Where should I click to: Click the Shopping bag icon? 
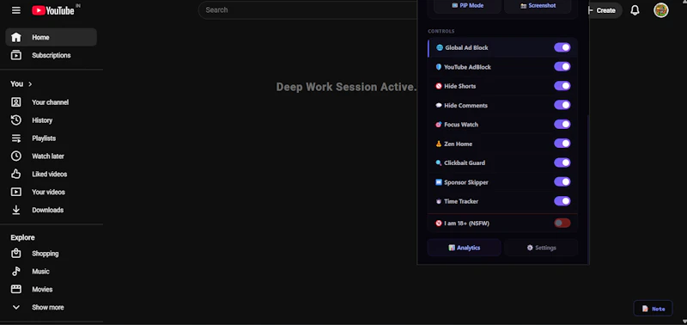tap(16, 254)
